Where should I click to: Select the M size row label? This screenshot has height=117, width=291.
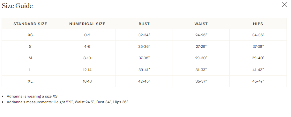[x=30, y=58]
